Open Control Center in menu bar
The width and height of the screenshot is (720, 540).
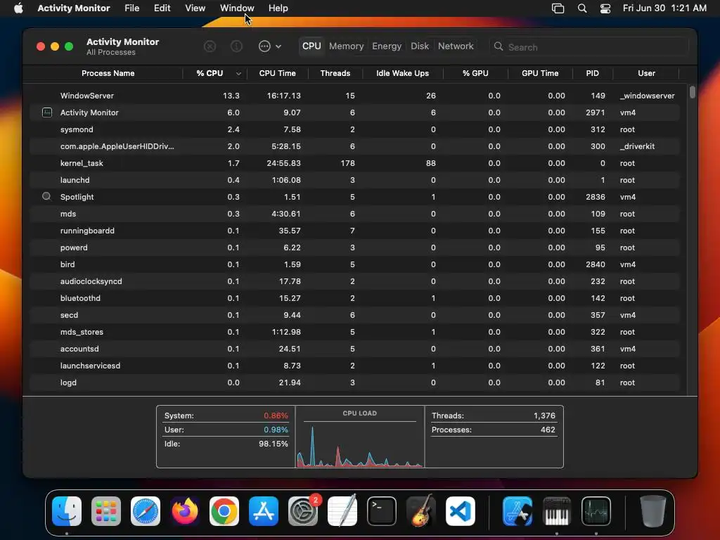605,8
